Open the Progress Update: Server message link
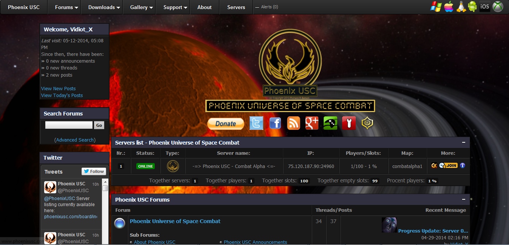This screenshot has height=245, width=509. pos(433,231)
